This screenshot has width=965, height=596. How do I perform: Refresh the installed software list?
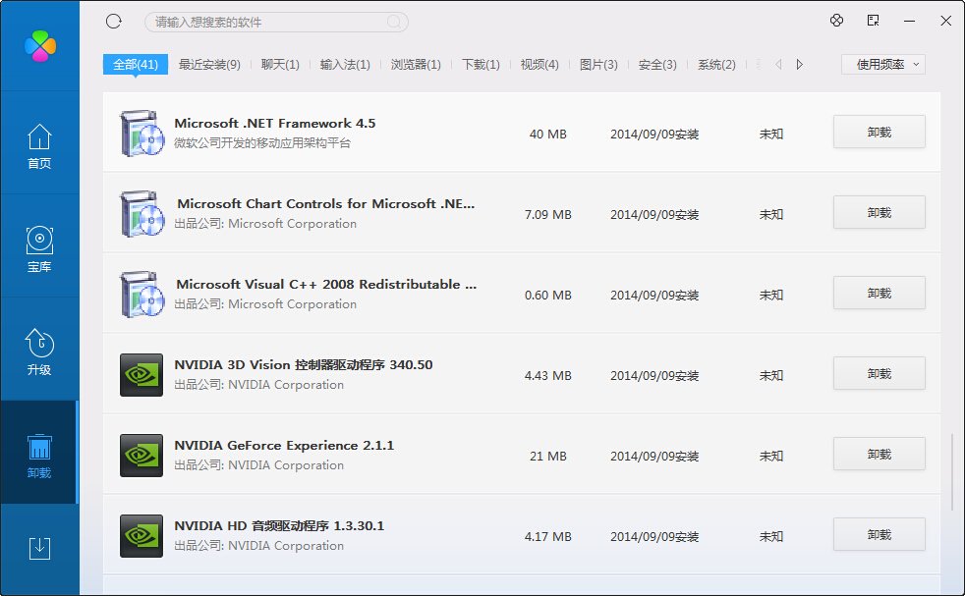coord(113,21)
